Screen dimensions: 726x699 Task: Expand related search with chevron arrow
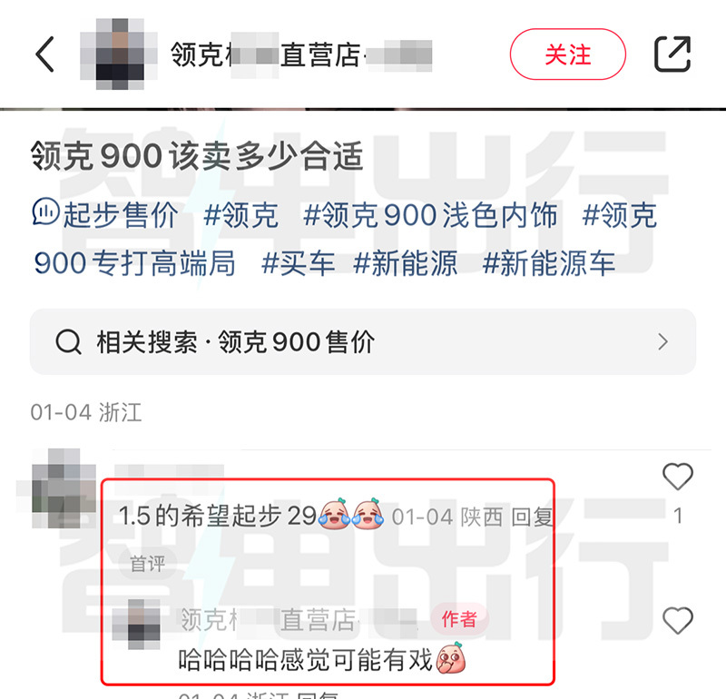tap(663, 342)
